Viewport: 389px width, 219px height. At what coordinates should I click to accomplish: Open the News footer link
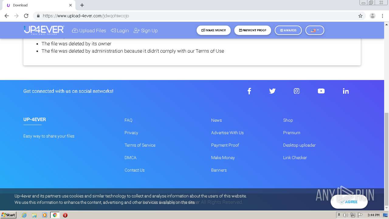pos(216,120)
